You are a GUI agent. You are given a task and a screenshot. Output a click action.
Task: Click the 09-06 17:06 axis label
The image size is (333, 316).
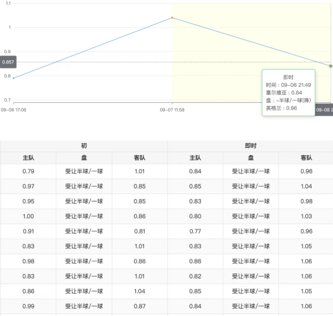[x=14, y=110]
